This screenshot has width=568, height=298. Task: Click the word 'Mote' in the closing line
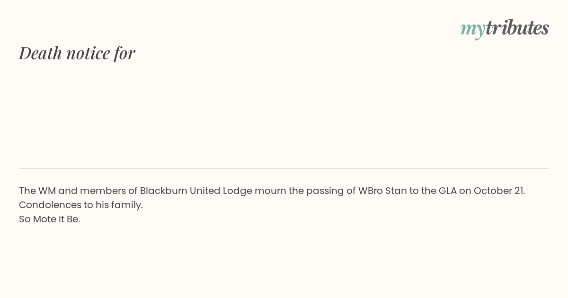(x=45, y=219)
